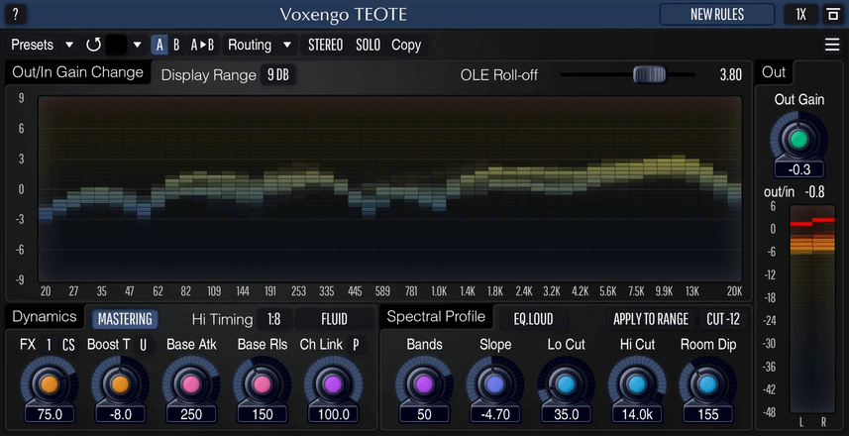Select the Out/In Gain Change tab
Screen dimensions: 849x436
pos(78,72)
